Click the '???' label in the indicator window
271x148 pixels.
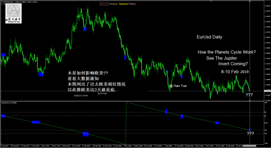(250, 133)
